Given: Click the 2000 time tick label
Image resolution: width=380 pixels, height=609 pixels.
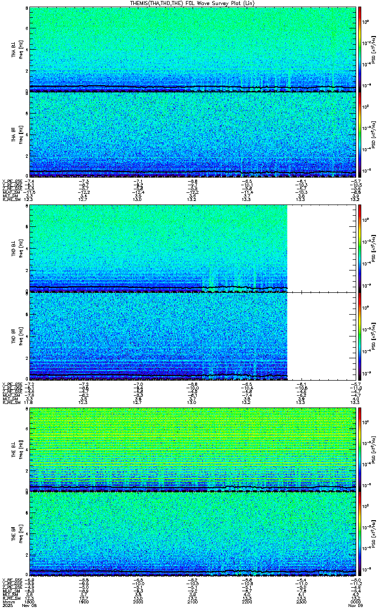Looking at the screenshot, I should click(x=138, y=602).
